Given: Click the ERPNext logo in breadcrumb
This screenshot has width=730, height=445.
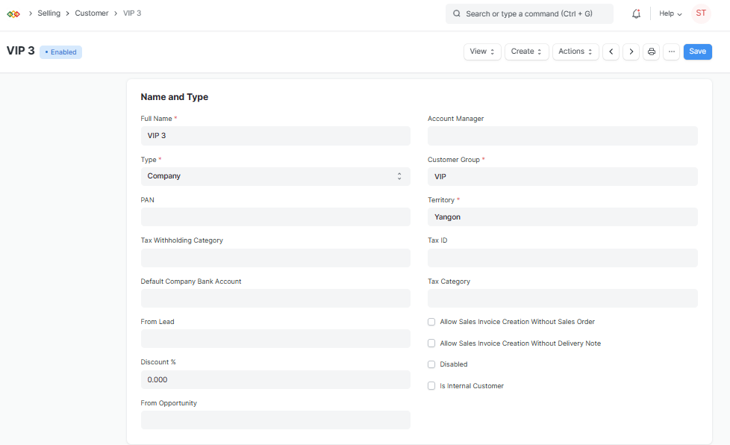Looking at the screenshot, I should (13, 13).
